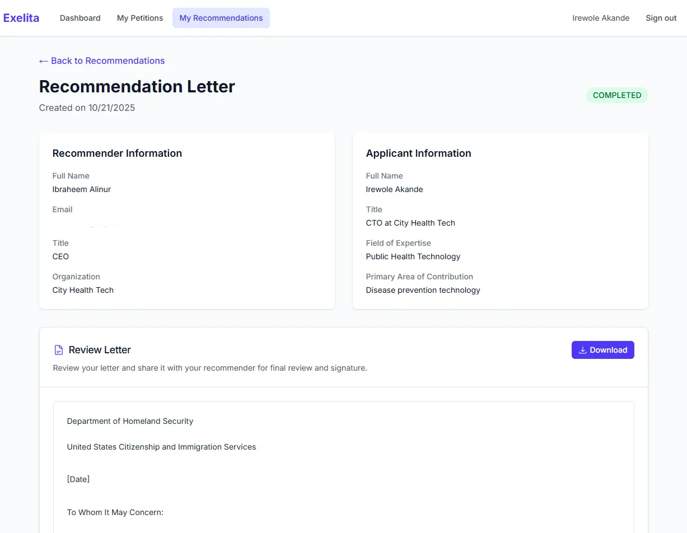Click the recommender name Ibraheem Alinur

coord(82,189)
